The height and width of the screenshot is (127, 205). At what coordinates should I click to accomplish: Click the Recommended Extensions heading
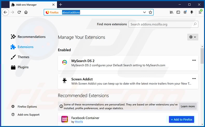[83, 96]
